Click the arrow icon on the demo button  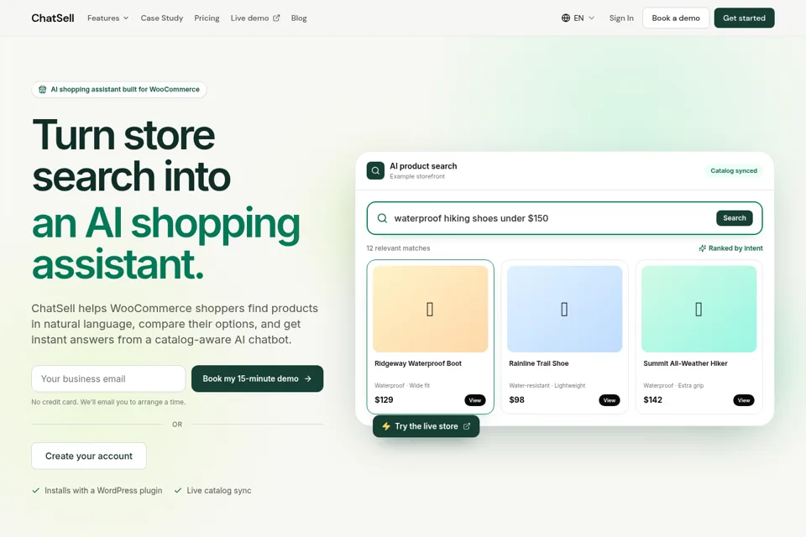pyautogui.click(x=308, y=378)
